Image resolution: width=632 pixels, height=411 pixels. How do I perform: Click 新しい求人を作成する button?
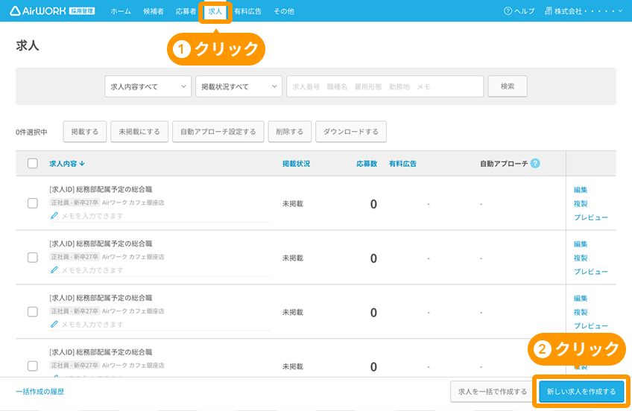(x=581, y=392)
